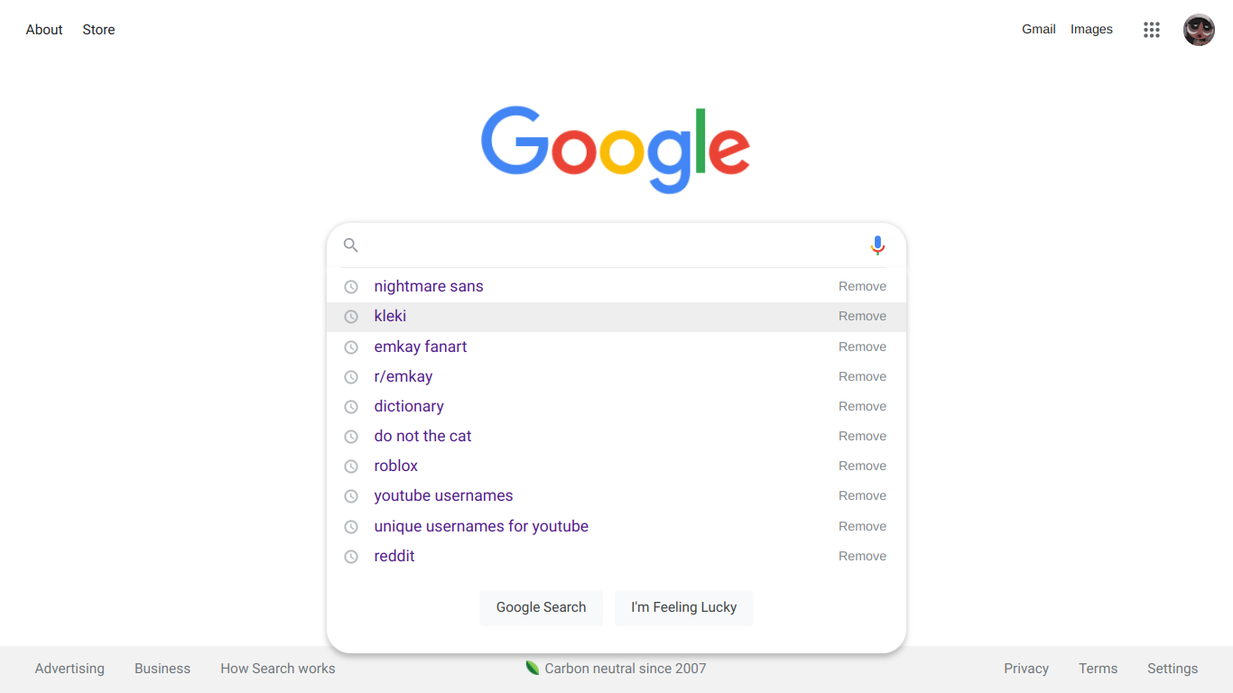Remove the "nightmare sans" suggestion
The image size is (1233, 693).
(x=862, y=286)
